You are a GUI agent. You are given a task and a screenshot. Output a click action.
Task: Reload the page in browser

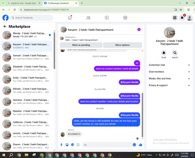pyautogui.click(x=14, y=10)
